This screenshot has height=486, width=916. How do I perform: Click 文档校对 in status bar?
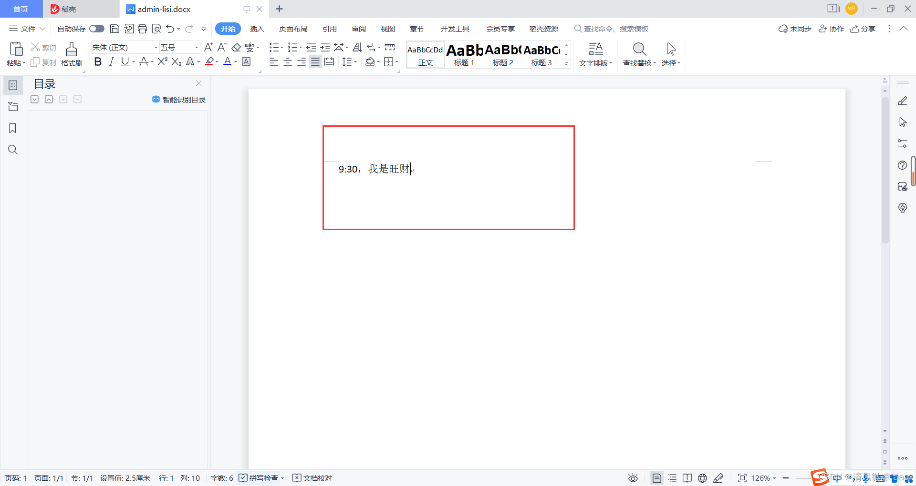312,478
